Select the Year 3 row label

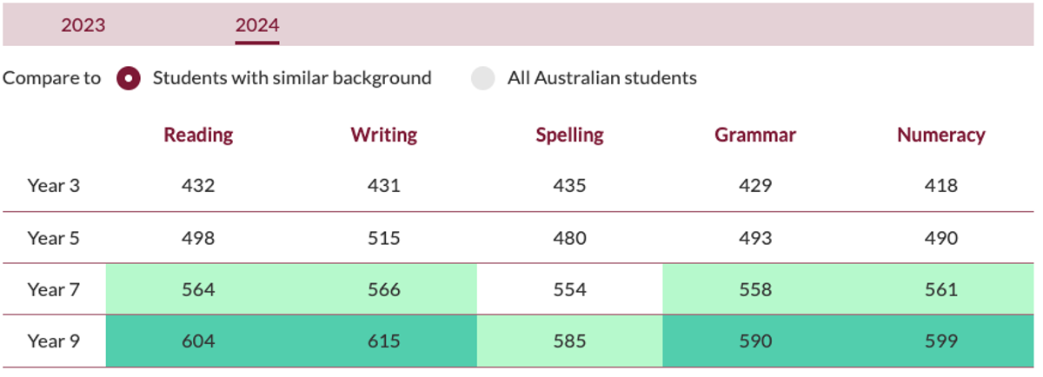point(54,185)
